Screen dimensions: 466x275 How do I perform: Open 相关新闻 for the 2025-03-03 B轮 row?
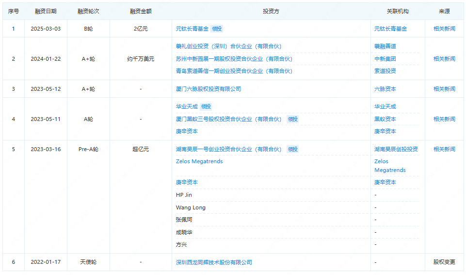click(444, 29)
